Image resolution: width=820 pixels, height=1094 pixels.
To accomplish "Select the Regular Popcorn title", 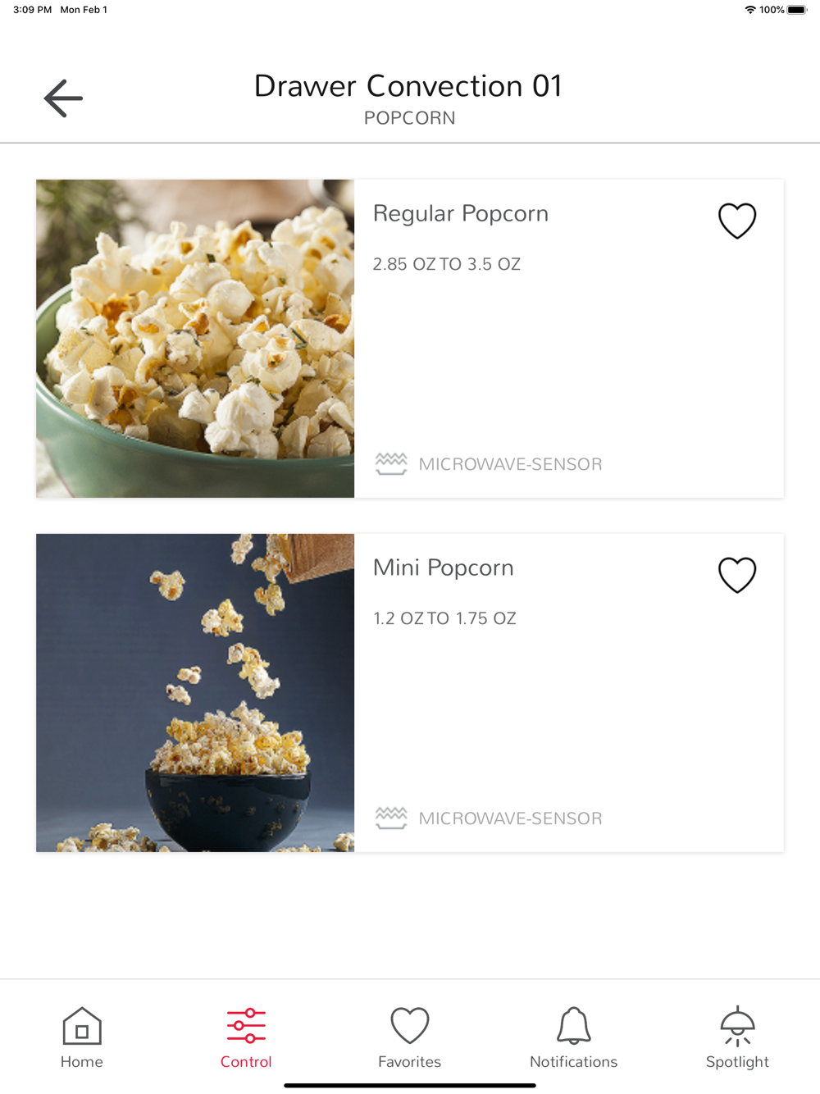I will pyautogui.click(x=461, y=214).
